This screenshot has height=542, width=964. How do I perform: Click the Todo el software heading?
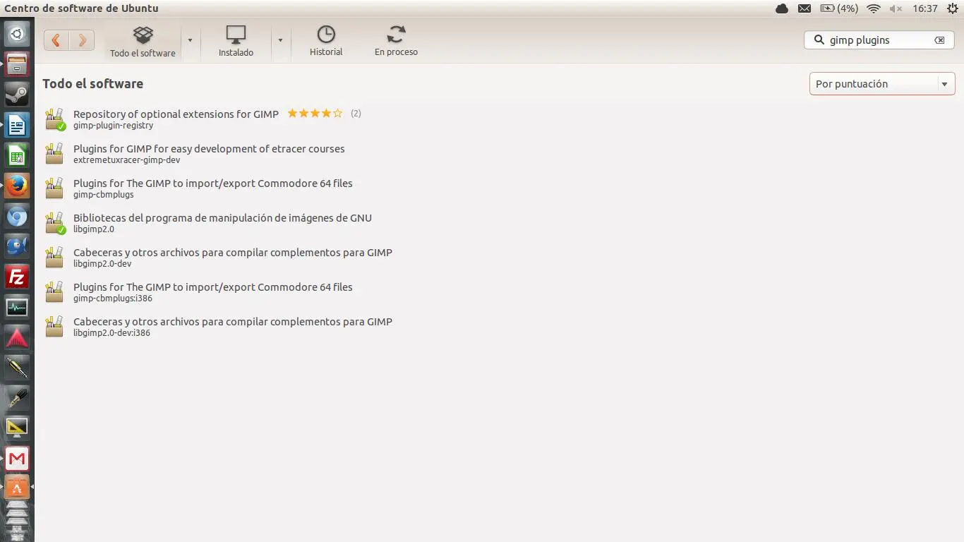(92, 84)
